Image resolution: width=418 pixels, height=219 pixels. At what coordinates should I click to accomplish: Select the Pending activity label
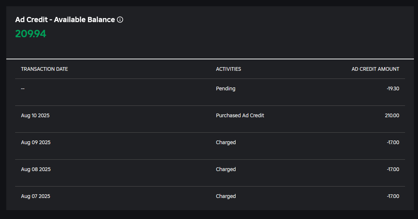(226, 88)
